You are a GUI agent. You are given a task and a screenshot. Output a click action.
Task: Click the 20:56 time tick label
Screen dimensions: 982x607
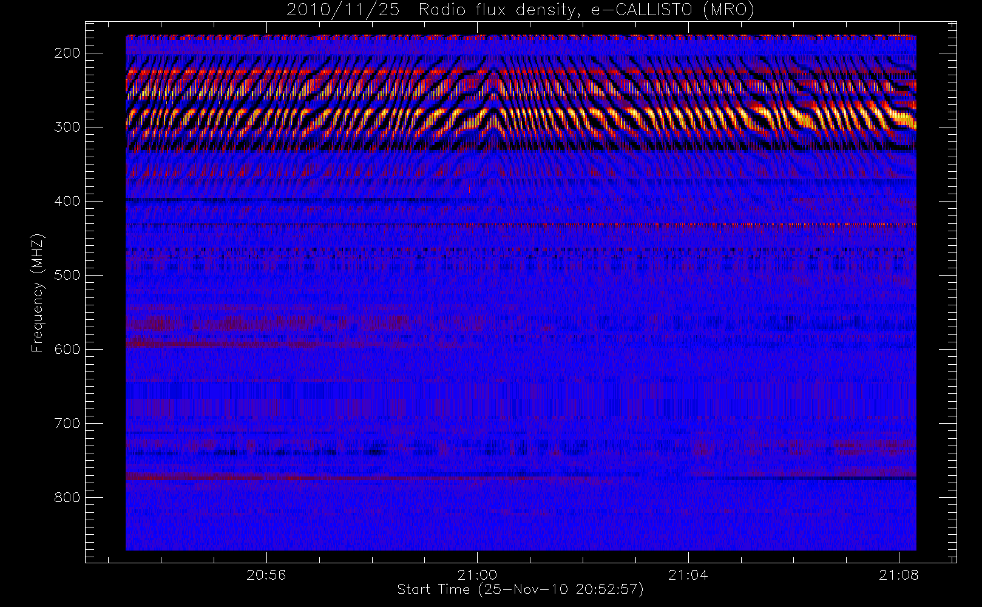point(266,575)
